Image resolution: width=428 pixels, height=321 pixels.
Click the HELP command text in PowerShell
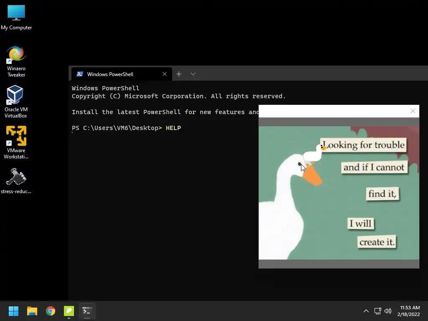click(x=173, y=128)
